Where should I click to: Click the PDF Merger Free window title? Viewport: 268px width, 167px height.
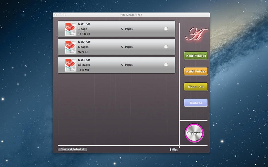(131, 15)
